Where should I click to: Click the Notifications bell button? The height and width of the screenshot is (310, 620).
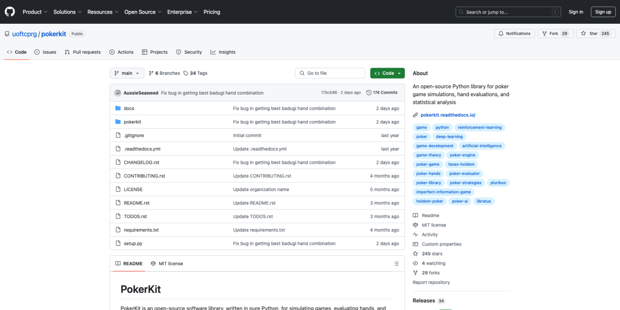point(514,34)
